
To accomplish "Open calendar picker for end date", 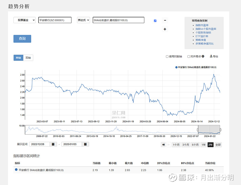I will 85,144.
